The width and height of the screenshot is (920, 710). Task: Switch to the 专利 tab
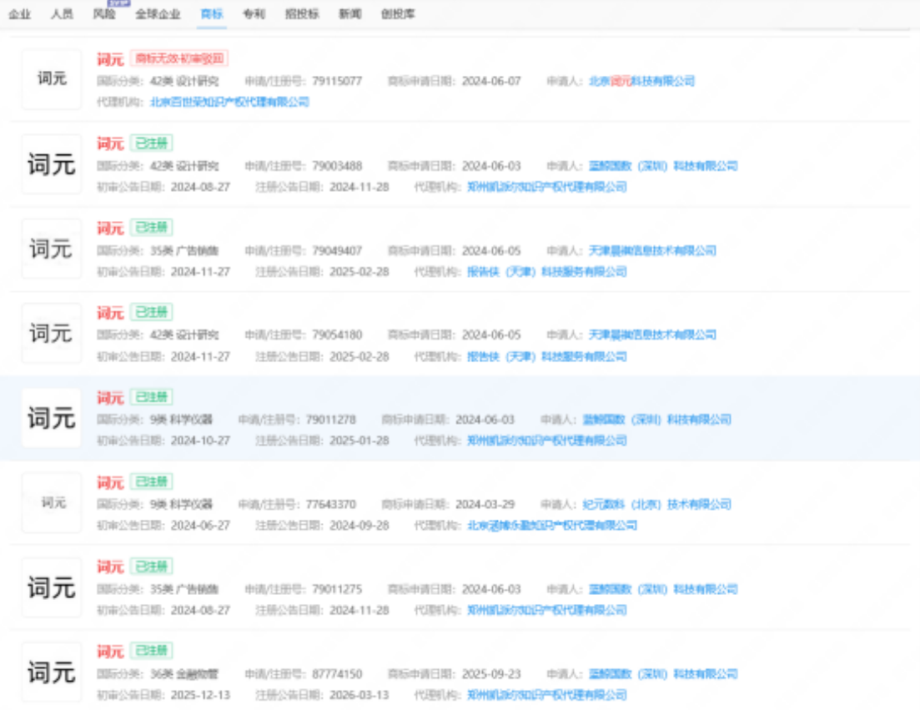(x=253, y=14)
